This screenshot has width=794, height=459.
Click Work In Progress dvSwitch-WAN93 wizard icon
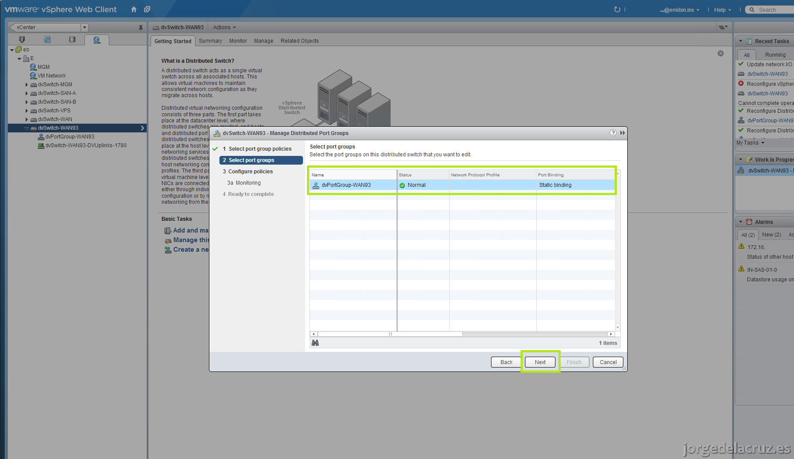(x=741, y=170)
